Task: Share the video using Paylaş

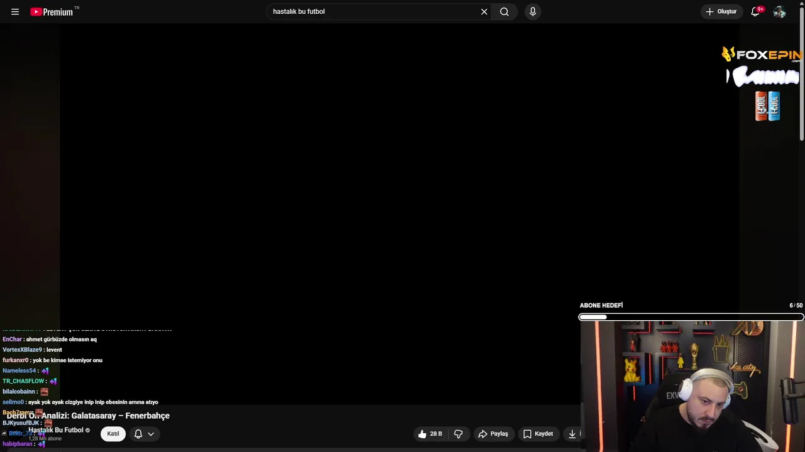Action: click(493, 434)
